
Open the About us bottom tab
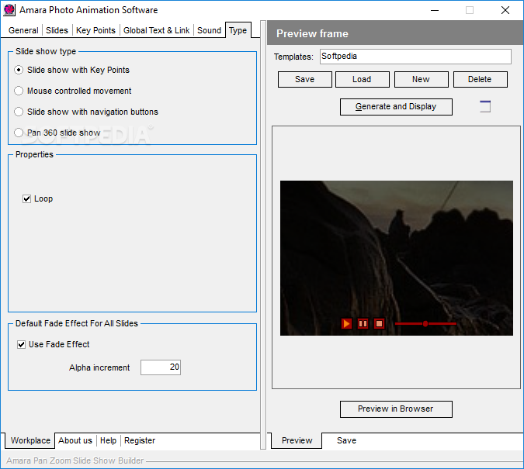(75, 440)
